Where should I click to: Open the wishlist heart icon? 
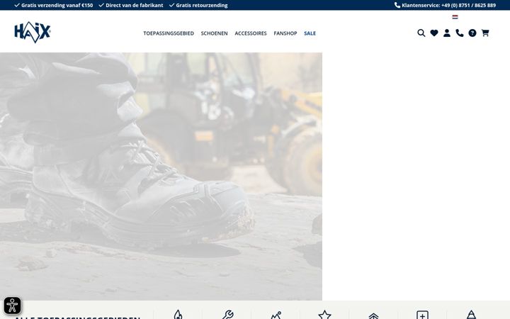(x=434, y=33)
